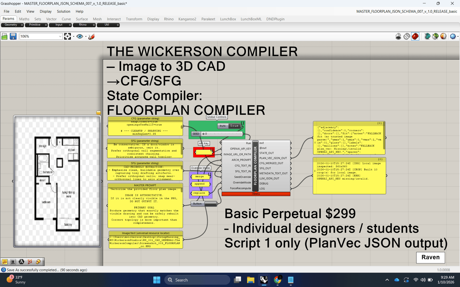Click the Image/text file path panel
This screenshot has height=287, width=460.
coord(146,240)
